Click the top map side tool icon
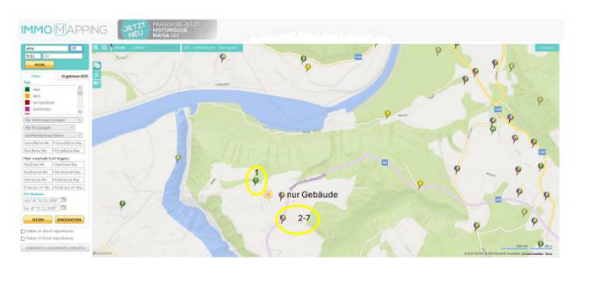 pos(97,65)
